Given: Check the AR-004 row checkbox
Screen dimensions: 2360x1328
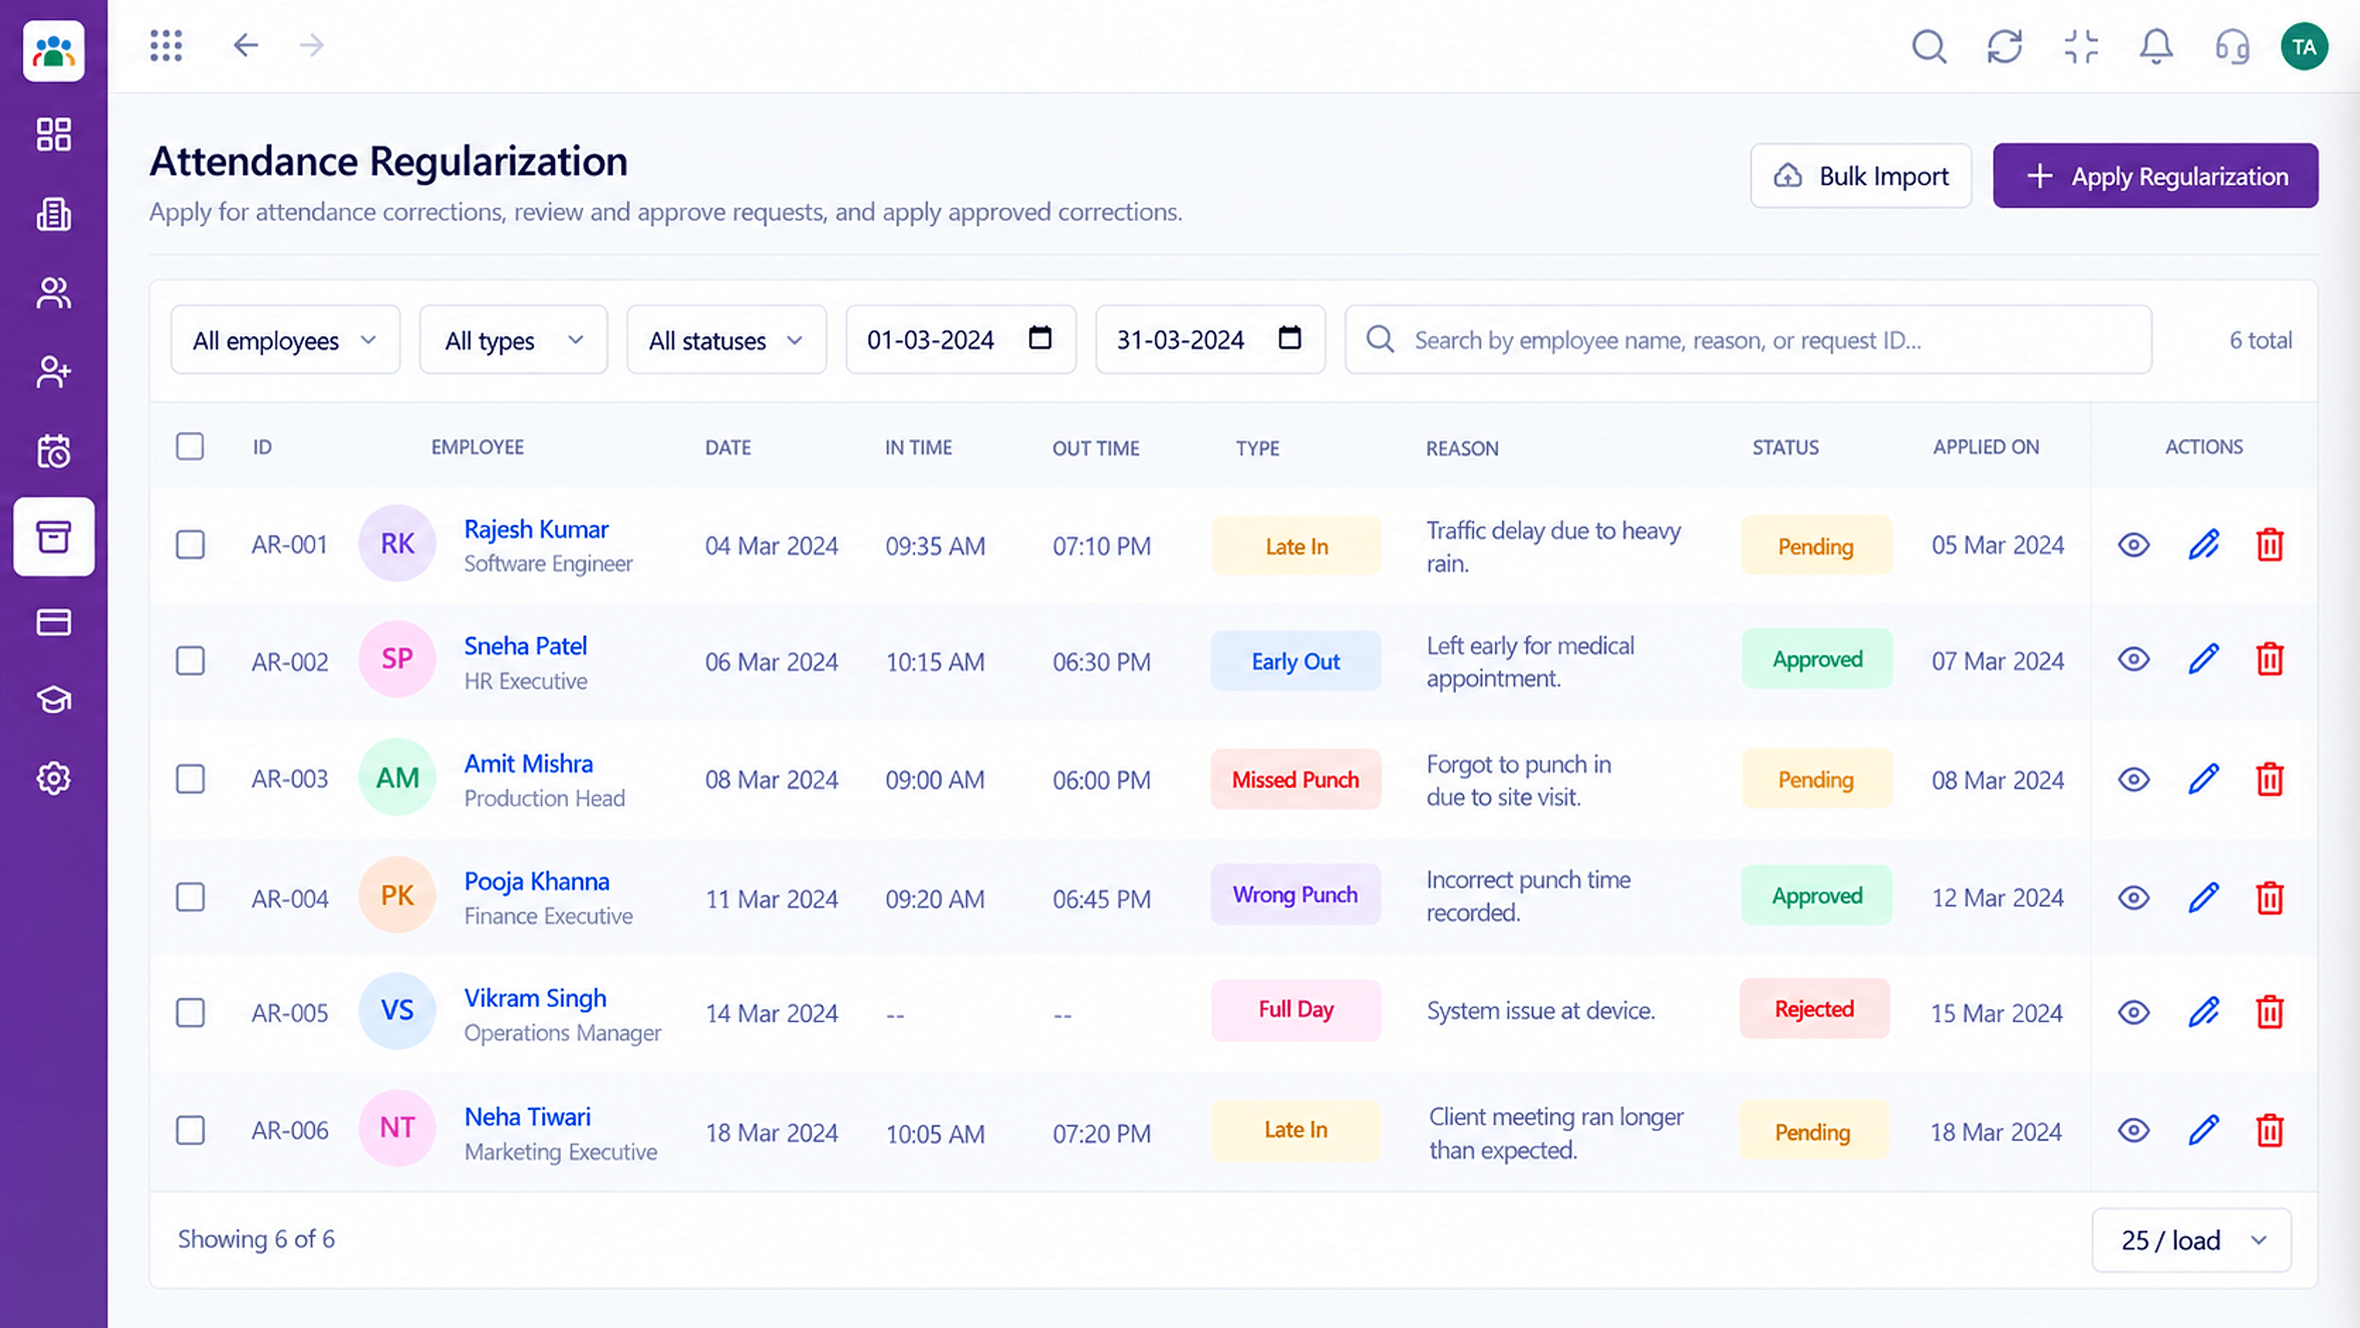Looking at the screenshot, I should click(190, 898).
